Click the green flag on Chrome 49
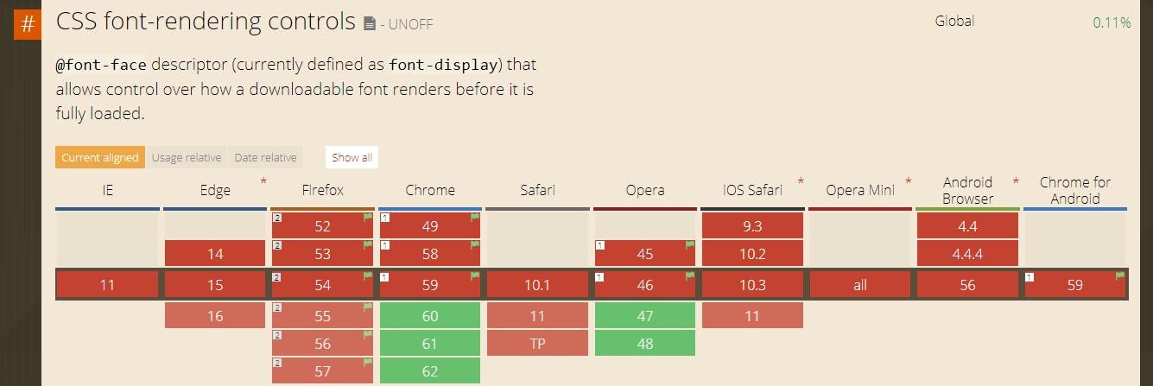The image size is (1153, 386). tap(474, 218)
